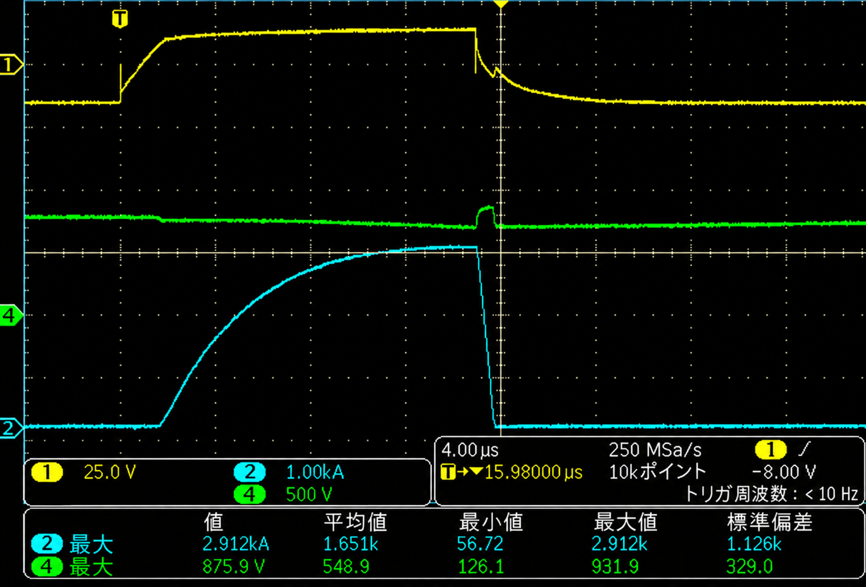Click the 最大値 column header
The image size is (866, 587).
625,522
